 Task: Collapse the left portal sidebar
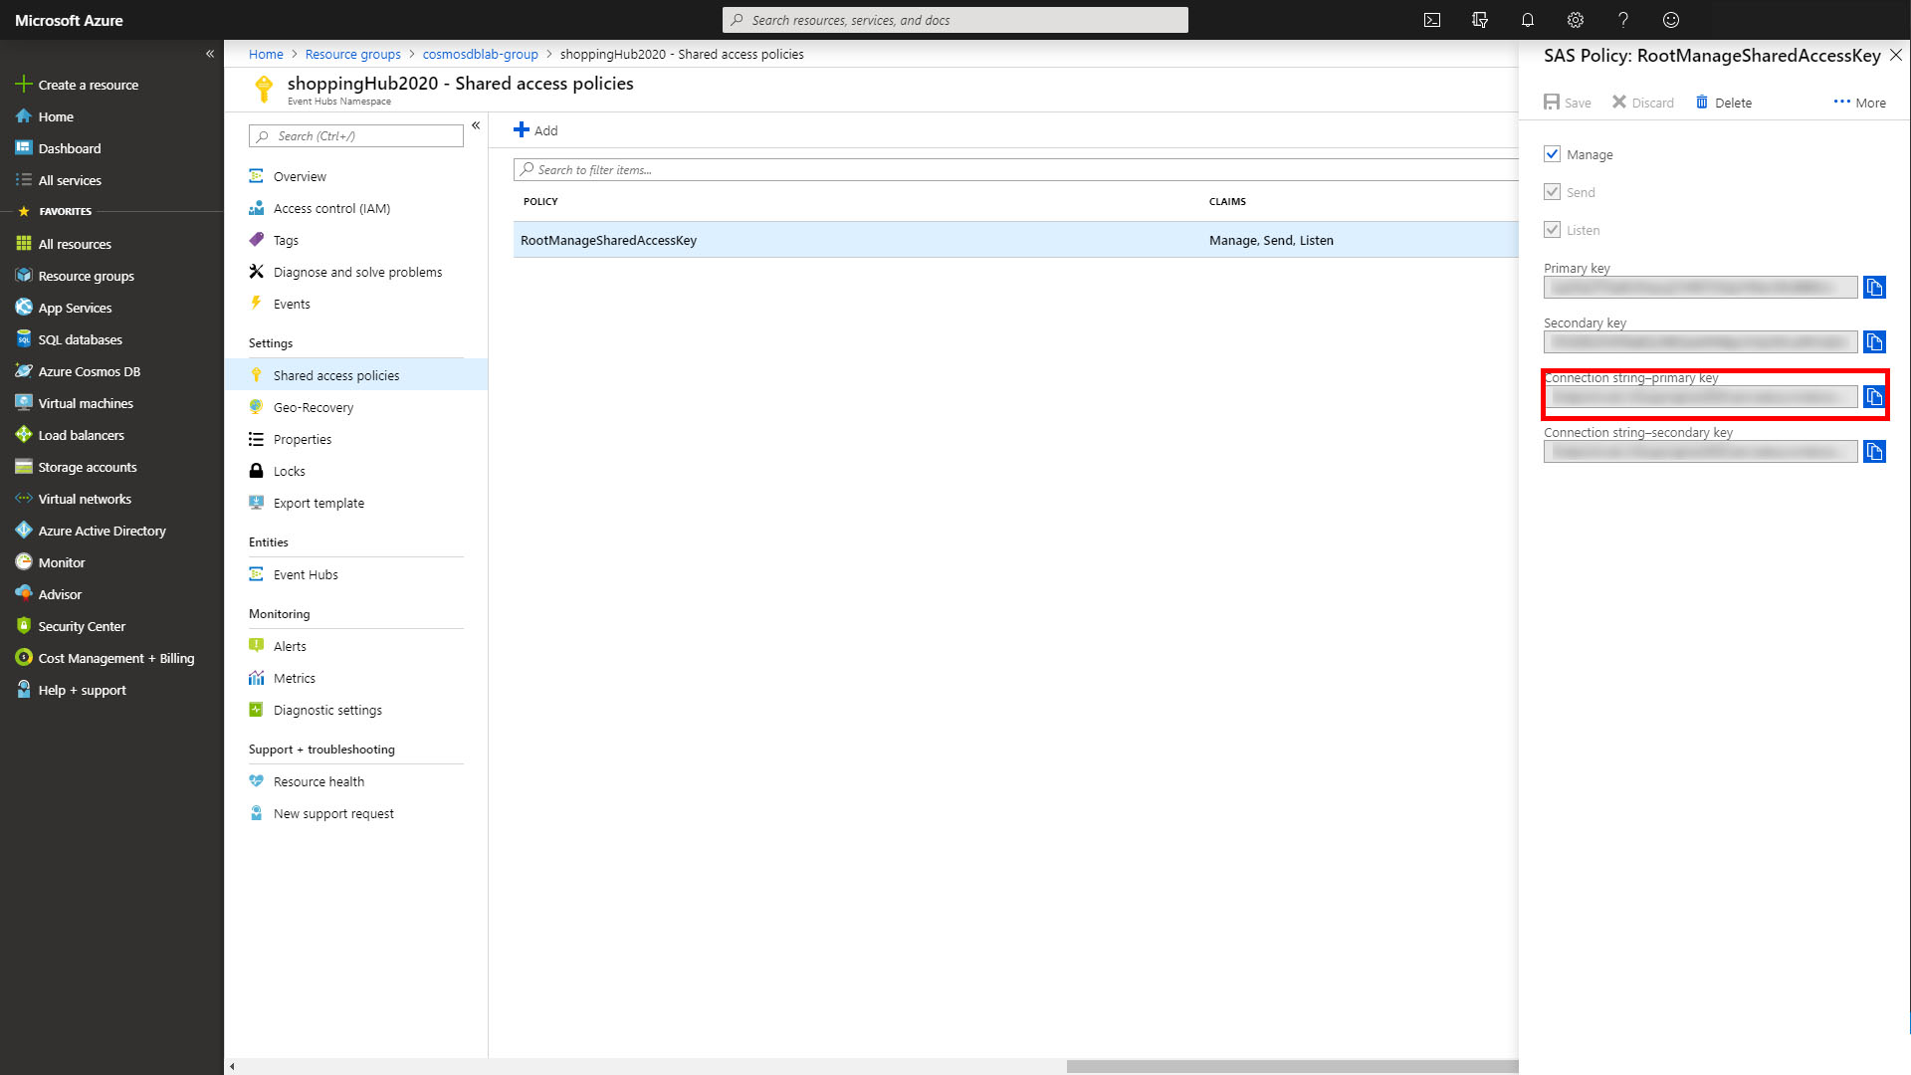(x=210, y=54)
